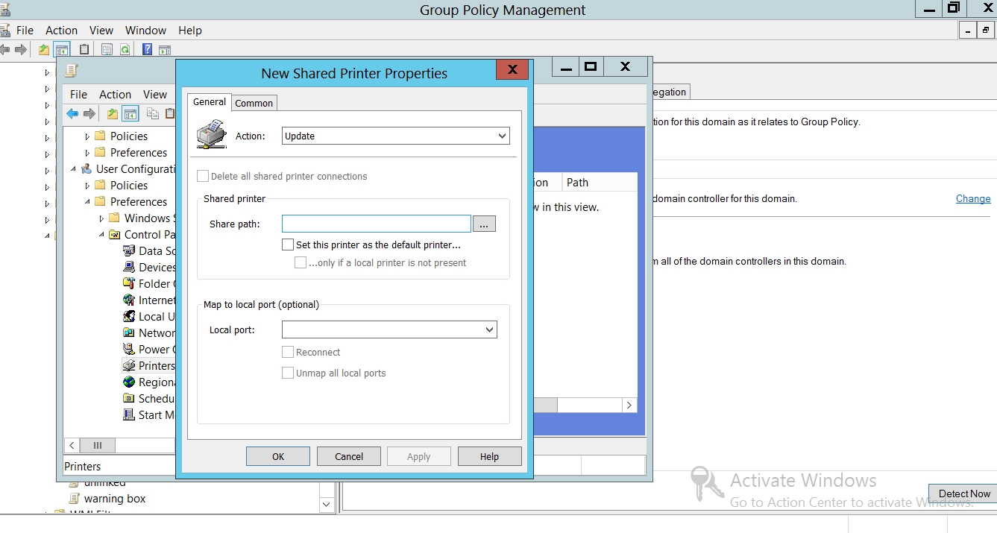Screen dimensions: 997x533
Task: Check Unmap all local ports
Action: (x=288, y=373)
